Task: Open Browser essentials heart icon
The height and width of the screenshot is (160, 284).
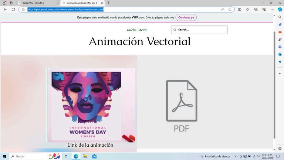Action: (264, 9)
